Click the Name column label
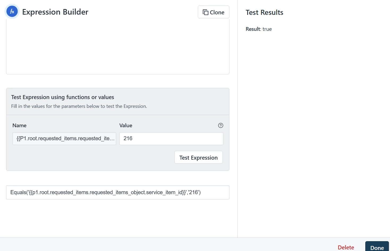 coord(19,125)
